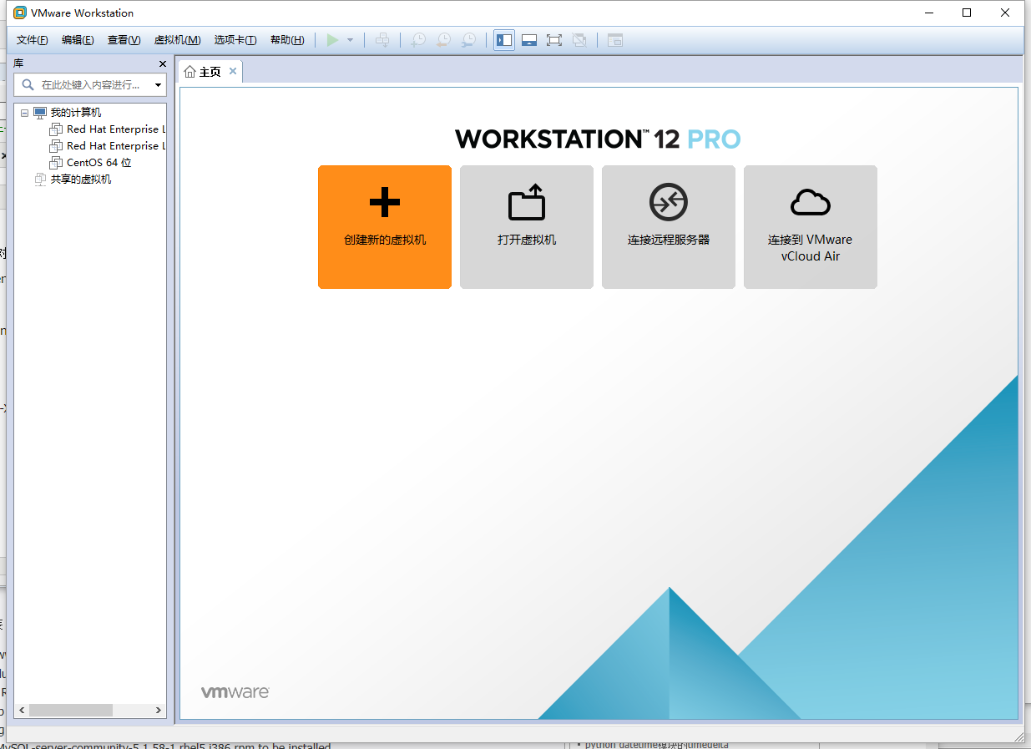Open the snapshot manager toolbar icon
Viewport: 1031px width, 749px height.
coord(470,40)
